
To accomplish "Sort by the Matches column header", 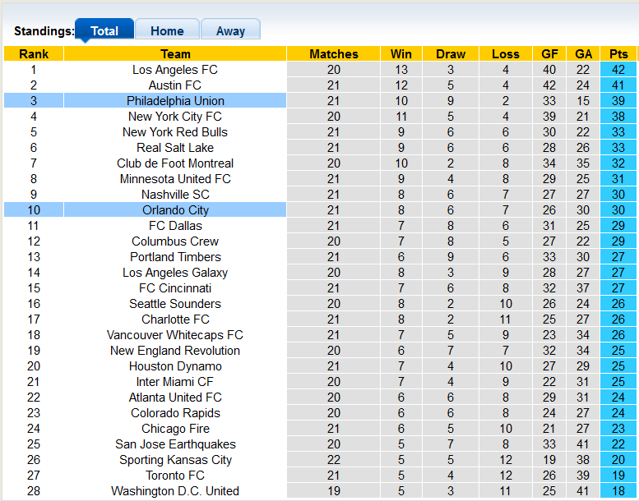I will (x=334, y=54).
